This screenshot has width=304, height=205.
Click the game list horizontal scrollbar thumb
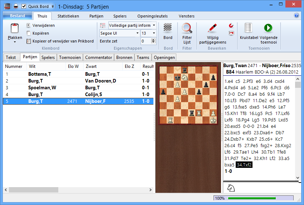coord(33,190)
